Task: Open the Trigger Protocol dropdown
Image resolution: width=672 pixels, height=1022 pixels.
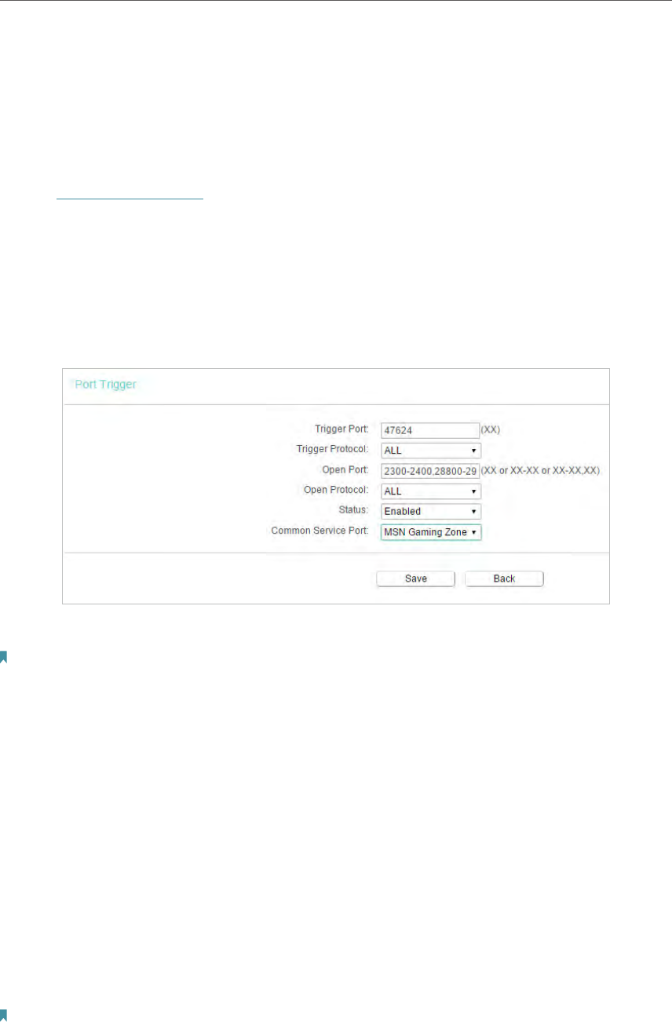Action: click(430, 451)
